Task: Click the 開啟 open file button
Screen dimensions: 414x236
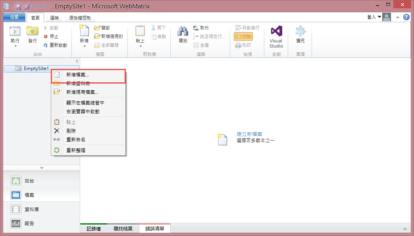Action: click(x=102, y=28)
